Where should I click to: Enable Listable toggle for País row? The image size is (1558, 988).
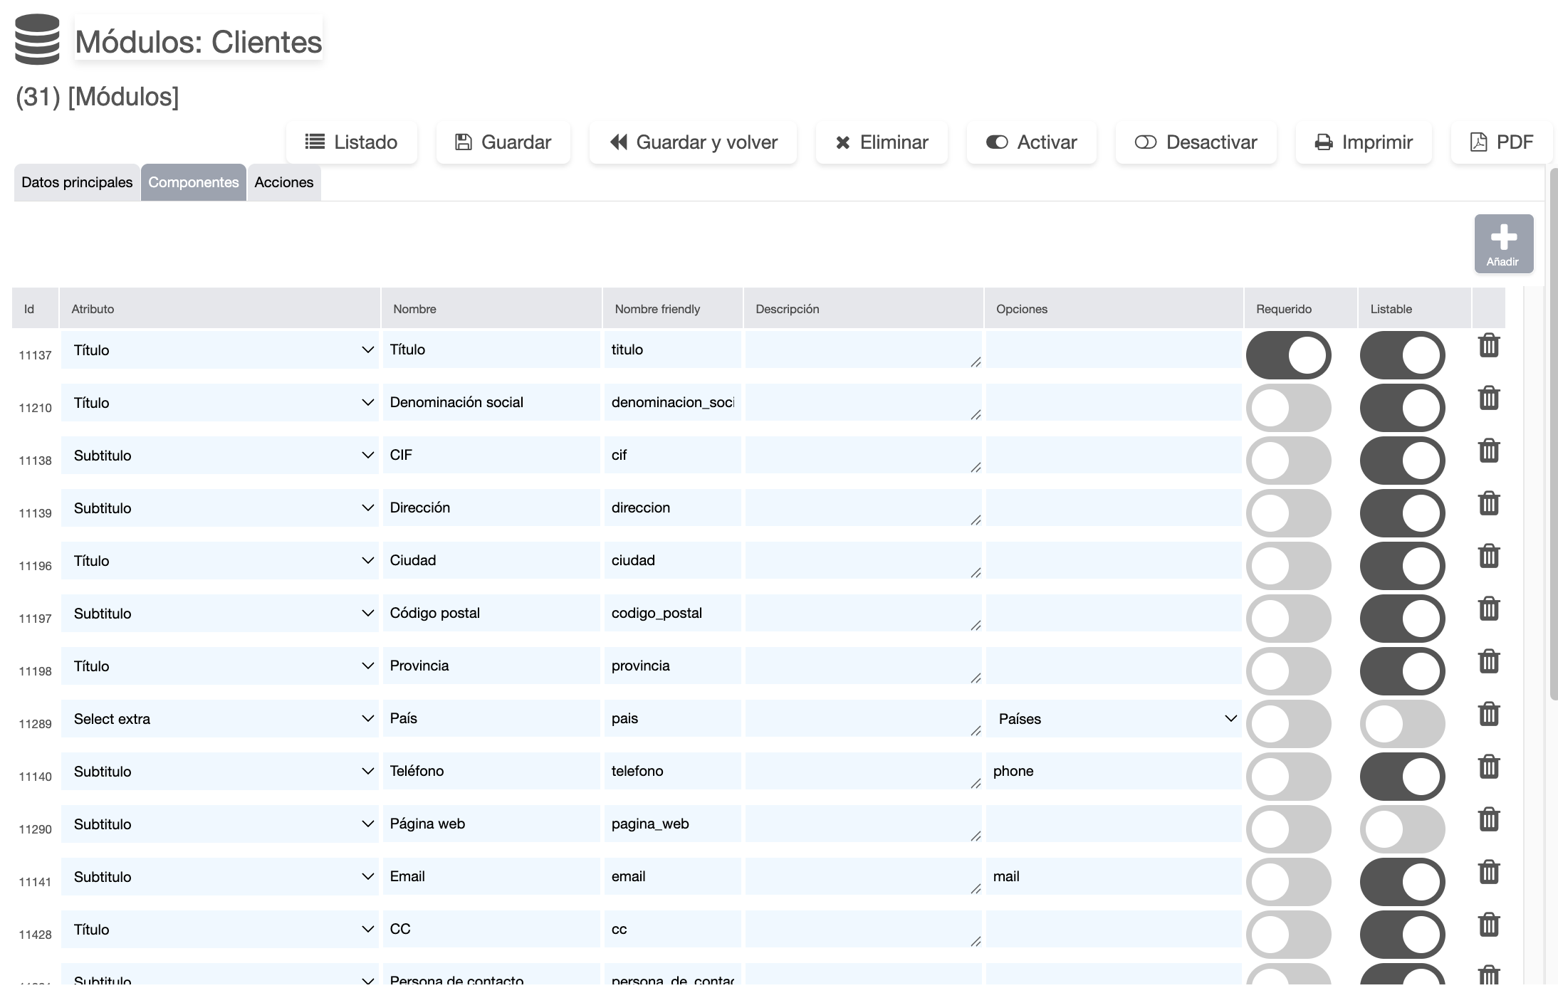[1402, 724]
